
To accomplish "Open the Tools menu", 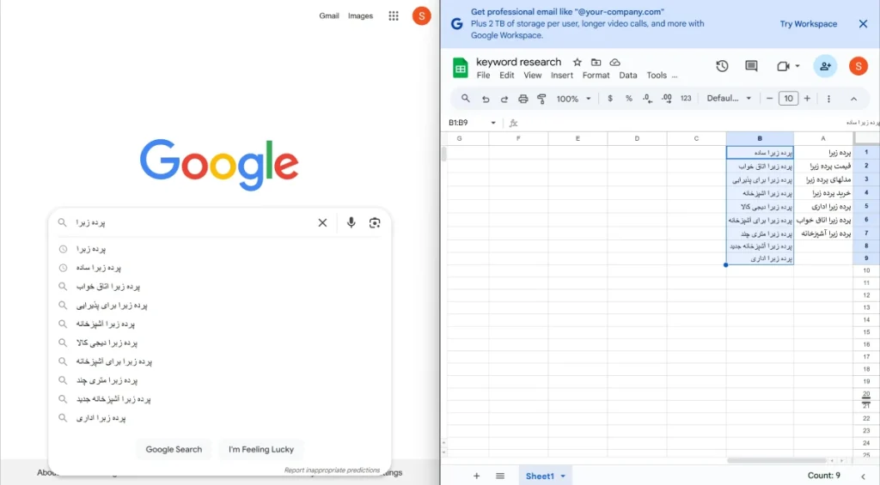I will click(x=657, y=76).
